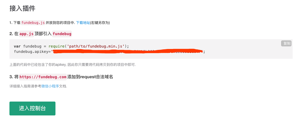Viewport: 295px width, 124px height.
Task: Click the 接入插件 page heading
Action: pyautogui.click(x=22, y=9)
